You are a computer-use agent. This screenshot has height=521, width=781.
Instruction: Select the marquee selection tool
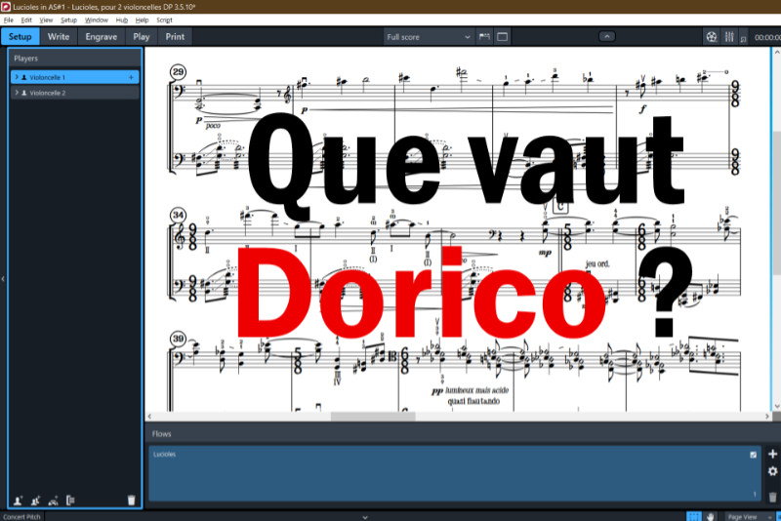click(694, 516)
